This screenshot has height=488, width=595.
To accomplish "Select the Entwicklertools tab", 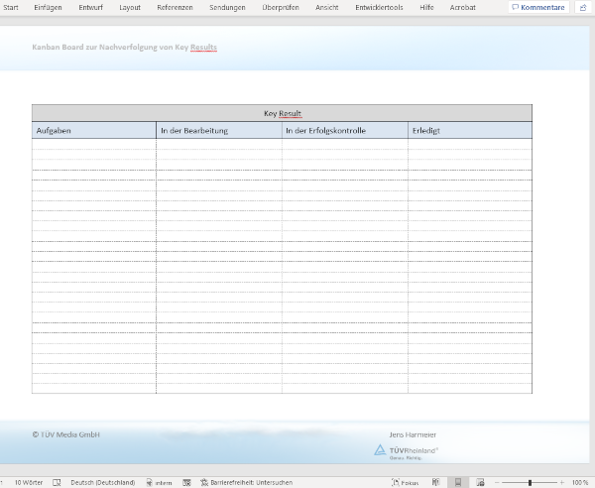I will [x=379, y=7].
